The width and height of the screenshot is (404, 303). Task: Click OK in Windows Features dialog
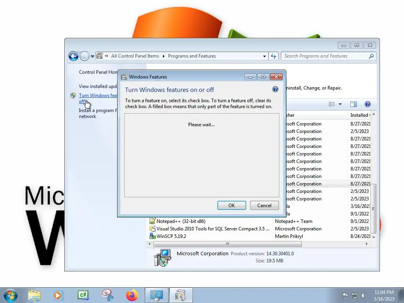coord(232,205)
